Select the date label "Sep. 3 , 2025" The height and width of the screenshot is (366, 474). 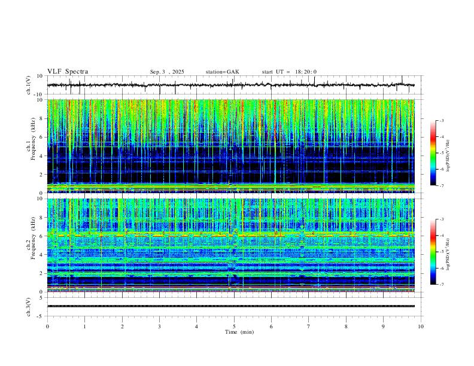(x=167, y=72)
